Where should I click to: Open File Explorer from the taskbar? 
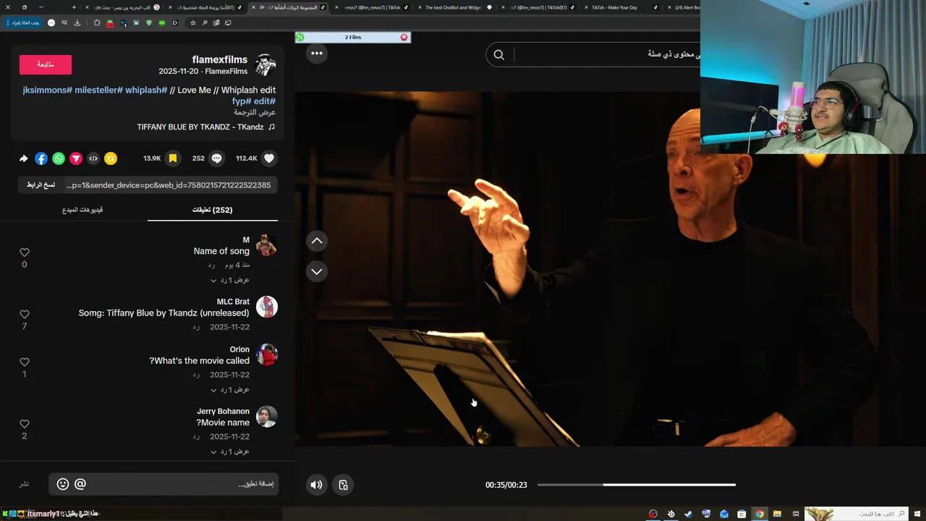[777, 514]
